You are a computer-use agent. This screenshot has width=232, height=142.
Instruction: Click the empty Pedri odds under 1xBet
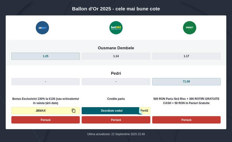[45, 82]
